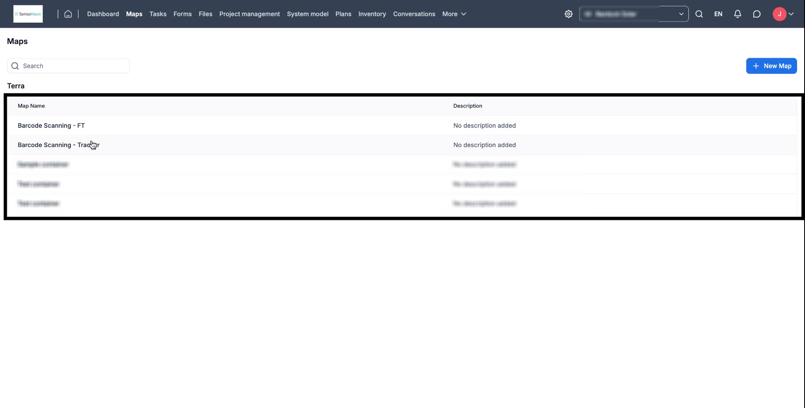Screen dimensions: 805x408
Task: Open System model page
Action: 308,14
